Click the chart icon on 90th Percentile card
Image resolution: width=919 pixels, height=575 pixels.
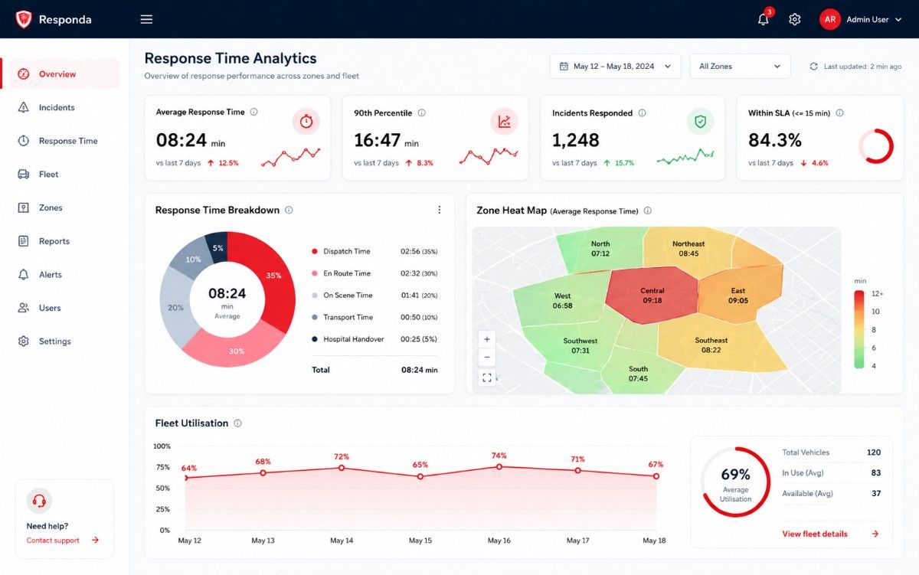click(x=504, y=121)
